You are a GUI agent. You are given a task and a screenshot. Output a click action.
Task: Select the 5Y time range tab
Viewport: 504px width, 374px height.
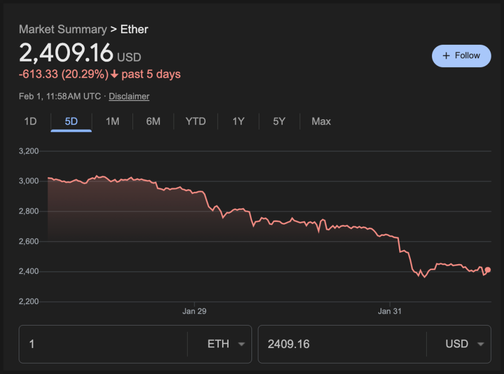[279, 121]
